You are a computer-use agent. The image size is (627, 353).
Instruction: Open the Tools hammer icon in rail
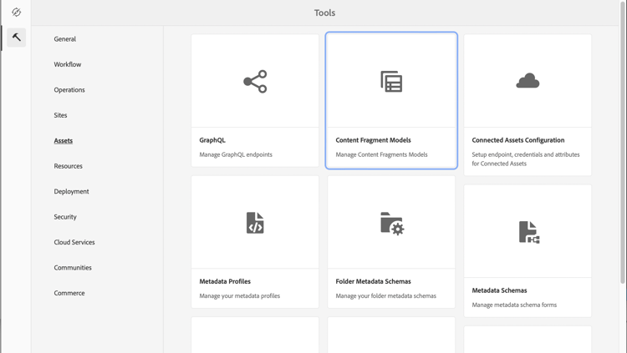[17, 38]
